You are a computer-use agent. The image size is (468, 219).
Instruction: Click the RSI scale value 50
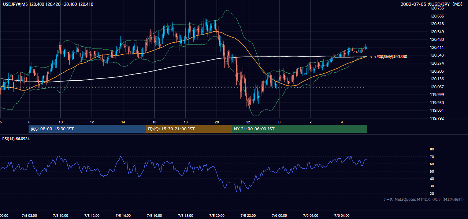click(x=432, y=172)
